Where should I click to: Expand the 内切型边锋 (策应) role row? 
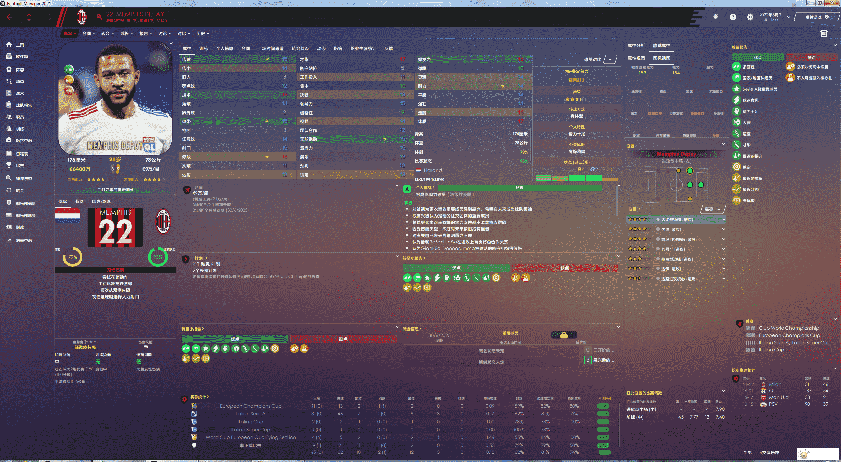pyautogui.click(x=676, y=220)
